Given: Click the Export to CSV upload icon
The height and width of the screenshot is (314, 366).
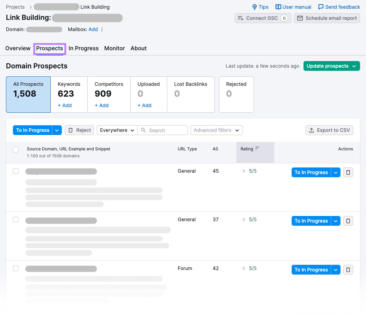Looking at the screenshot, I should pyautogui.click(x=311, y=130).
